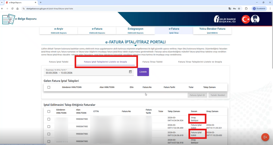Open site information icon in address bar
The image size is (273, 145).
tap(24, 9)
